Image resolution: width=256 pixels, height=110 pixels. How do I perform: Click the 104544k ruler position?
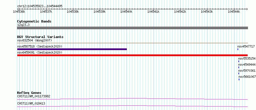coord(234,12)
